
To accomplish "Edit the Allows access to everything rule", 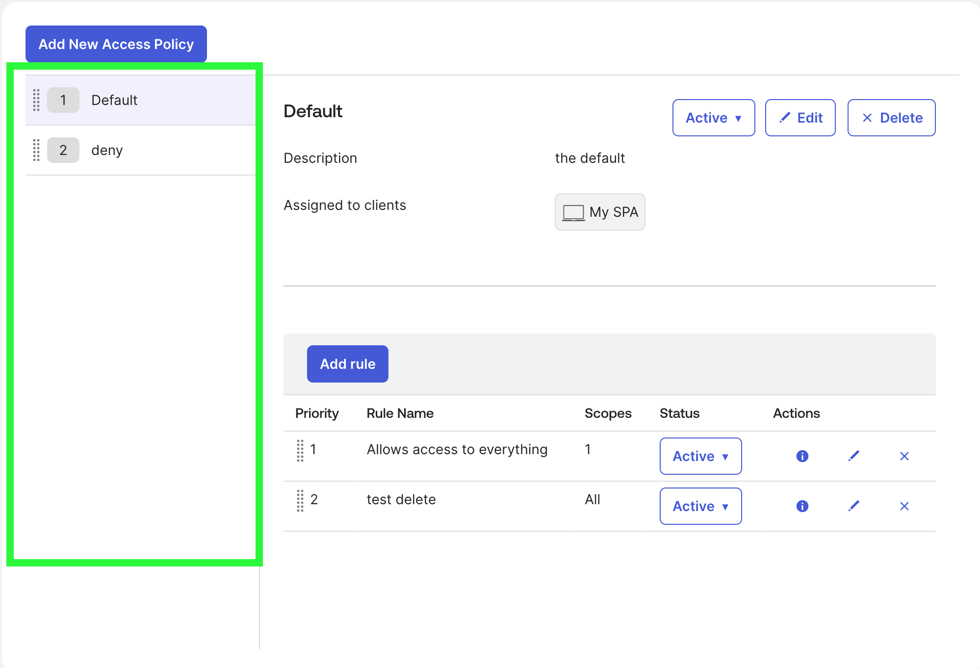I will pyautogui.click(x=854, y=456).
